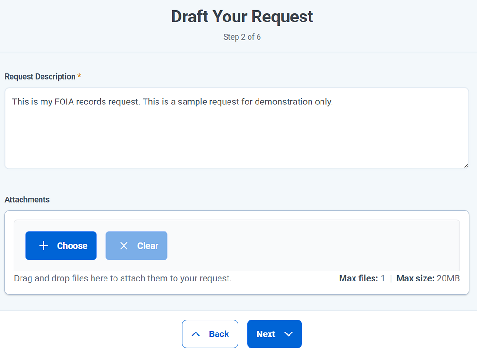Viewport: 477px width, 354px height.
Task: Click the plus icon on the Choose button
Action: [x=43, y=245]
